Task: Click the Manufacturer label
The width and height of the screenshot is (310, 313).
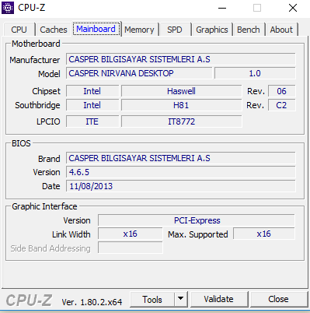Action: click(x=35, y=60)
